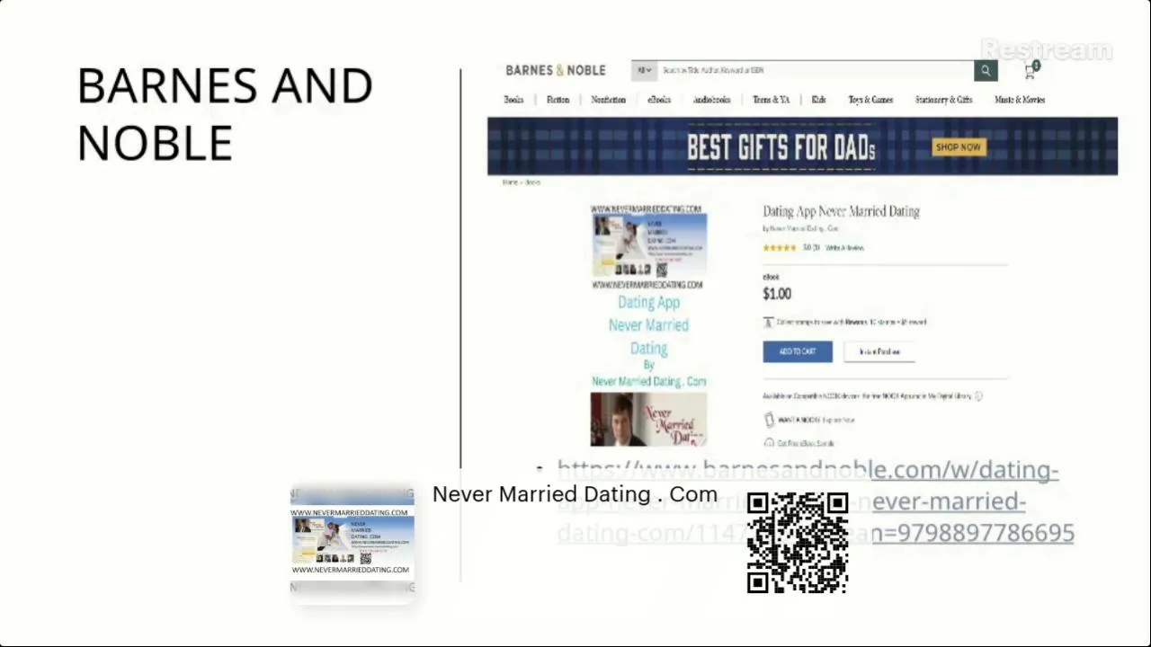This screenshot has width=1151, height=647.
Task: Click the Books breadcrumb link
Action: click(x=532, y=182)
